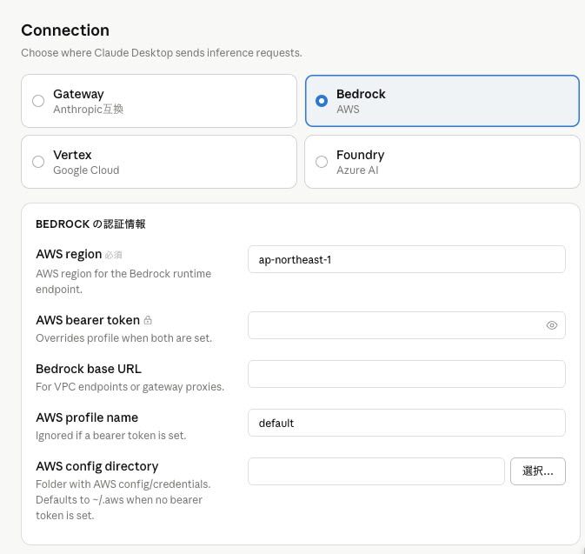The width and height of the screenshot is (585, 554).
Task: Click the "Connection" page heading
Action: click(65, 31)
